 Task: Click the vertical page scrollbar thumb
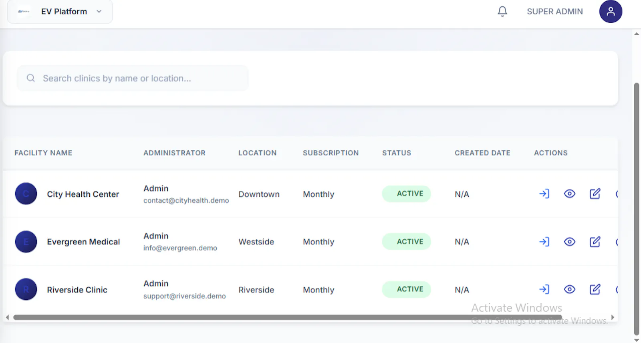(637, 209)
